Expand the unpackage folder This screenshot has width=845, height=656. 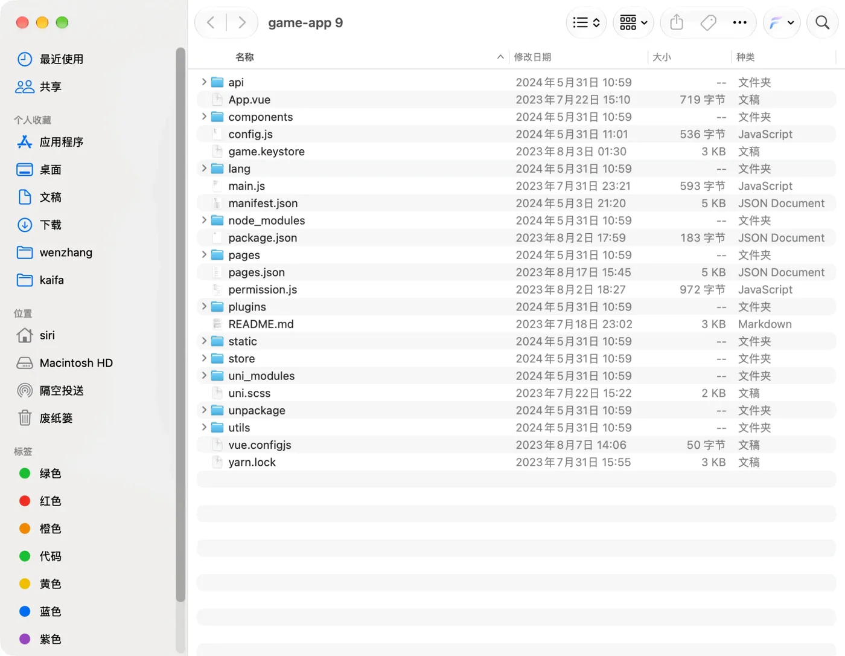pos(204,410)
